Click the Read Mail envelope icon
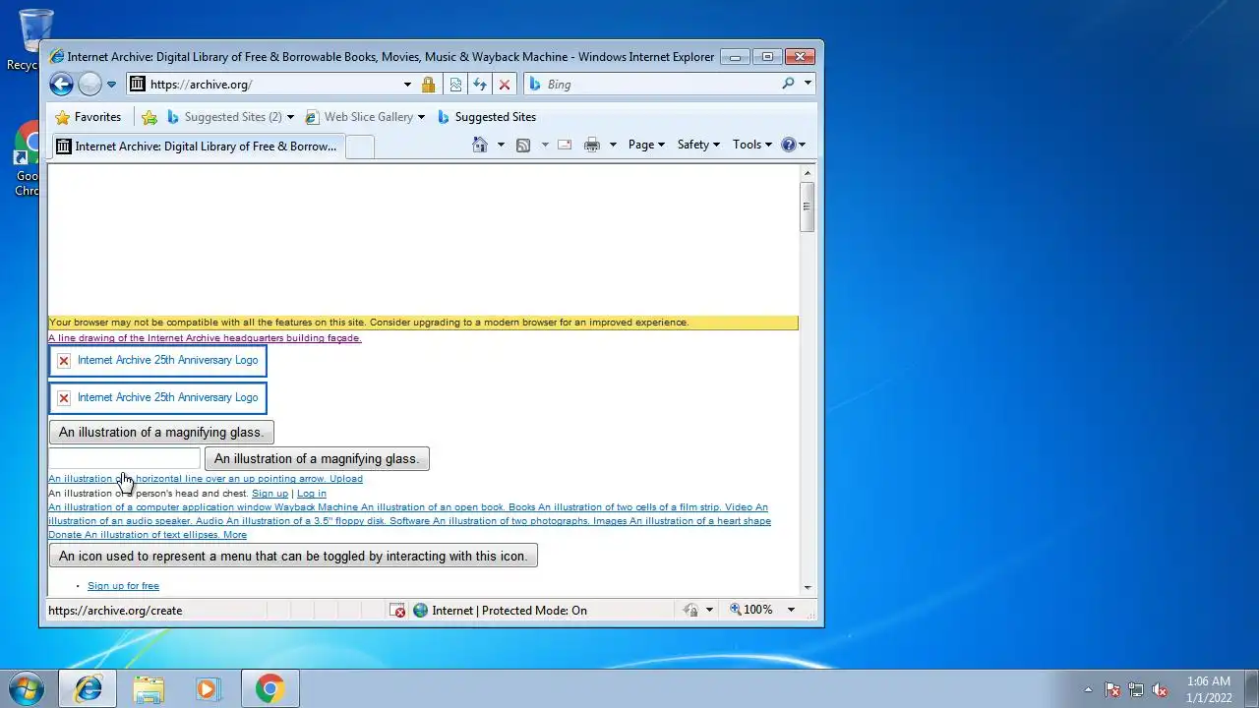1259x708 pixels. pos(565,145)
